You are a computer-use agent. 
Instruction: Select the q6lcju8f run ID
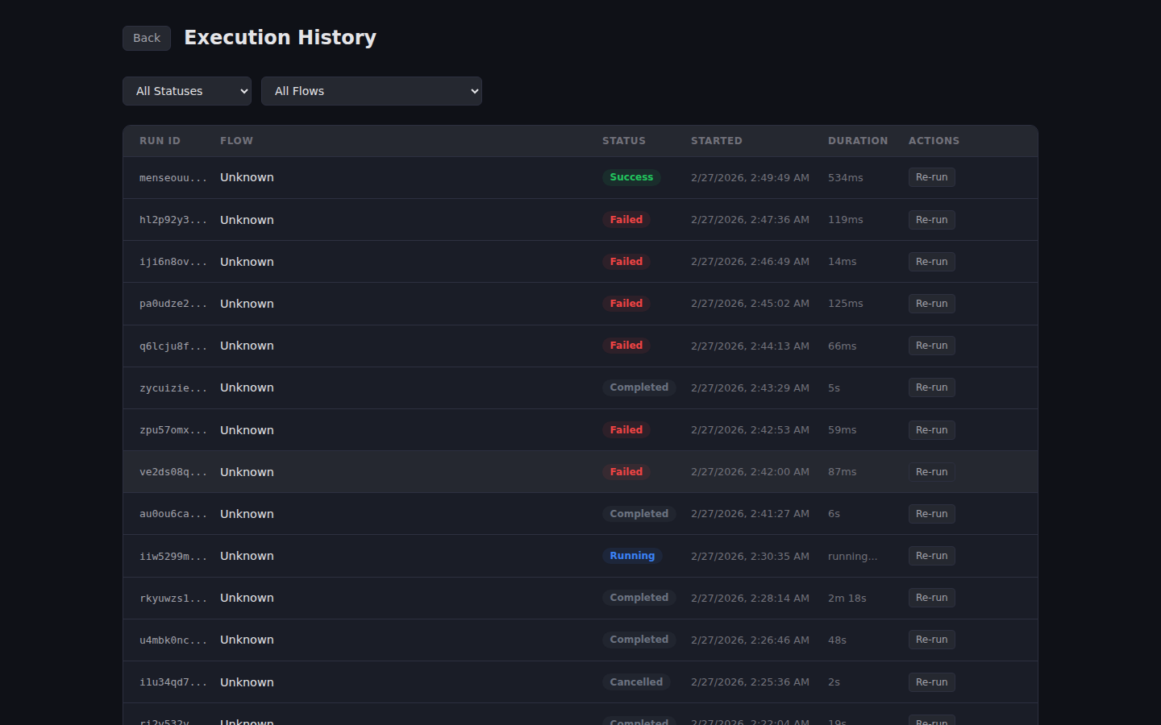pyautogui.click(x=173, y=346)
